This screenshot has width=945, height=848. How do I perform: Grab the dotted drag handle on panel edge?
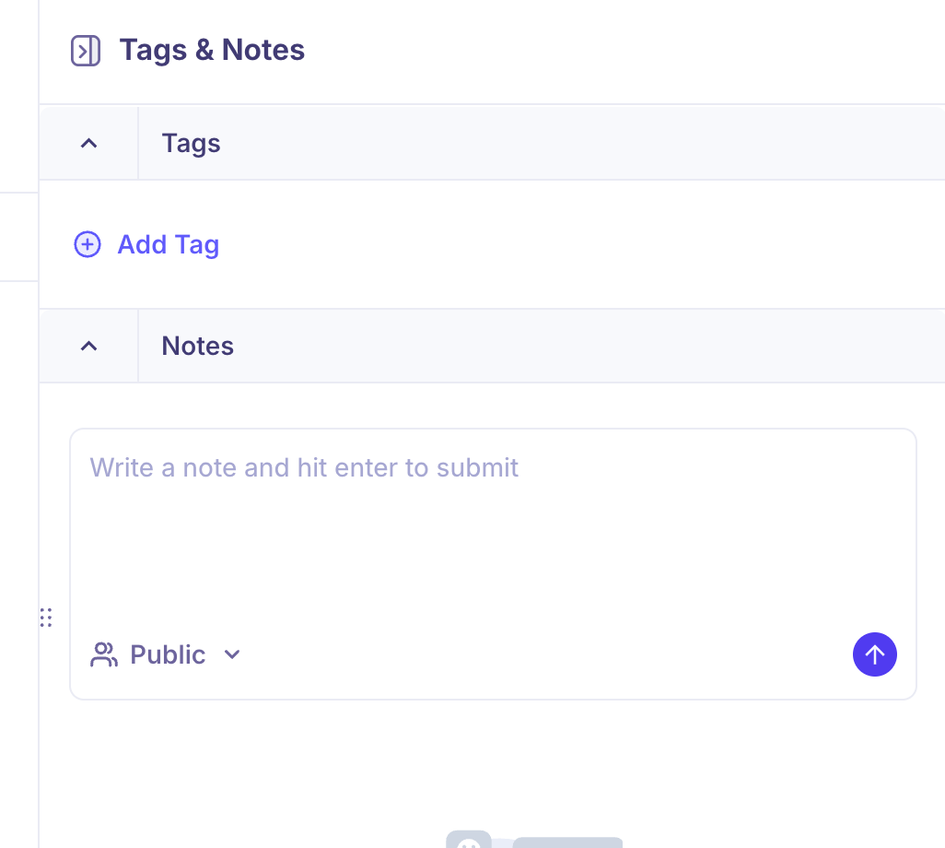point(46,618)
